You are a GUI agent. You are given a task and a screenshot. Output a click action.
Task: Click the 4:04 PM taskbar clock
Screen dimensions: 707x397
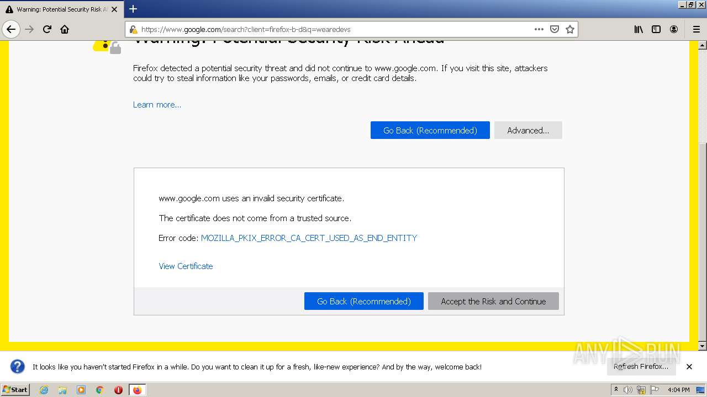coord(679,390)
